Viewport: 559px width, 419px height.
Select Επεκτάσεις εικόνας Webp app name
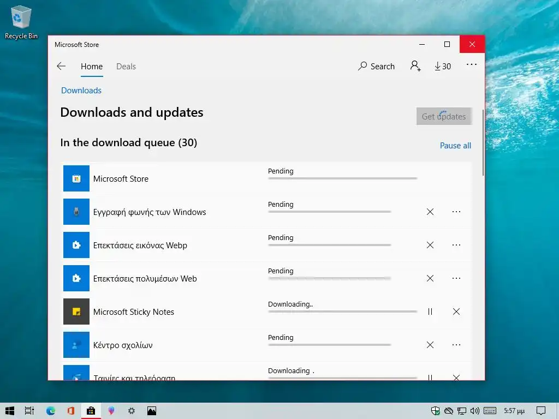pos(140,246)
